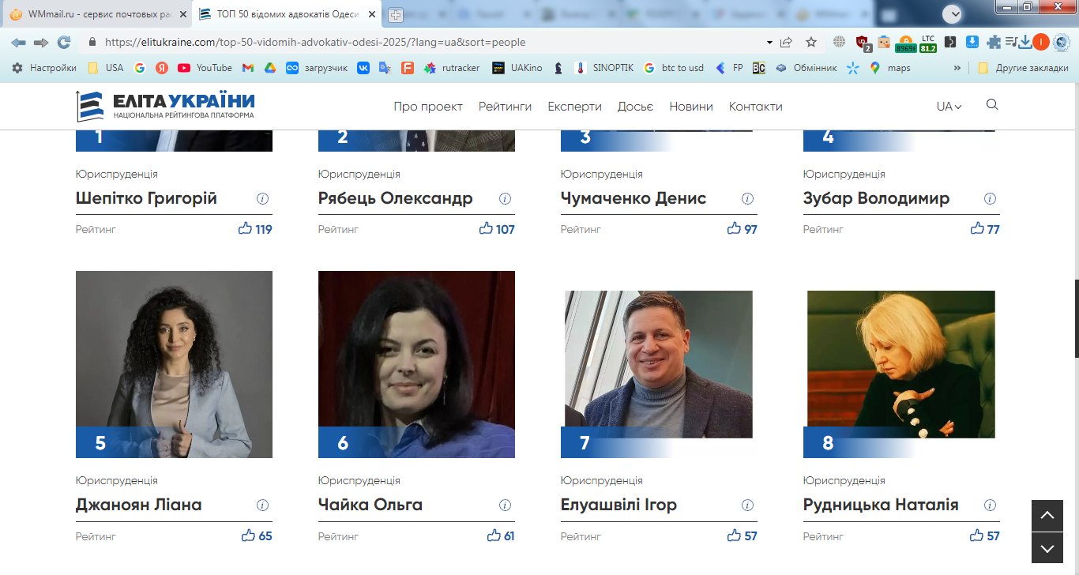Open the Google Drive bookmark icon
The image size is (1079, 575).
[x=269, y=68]
